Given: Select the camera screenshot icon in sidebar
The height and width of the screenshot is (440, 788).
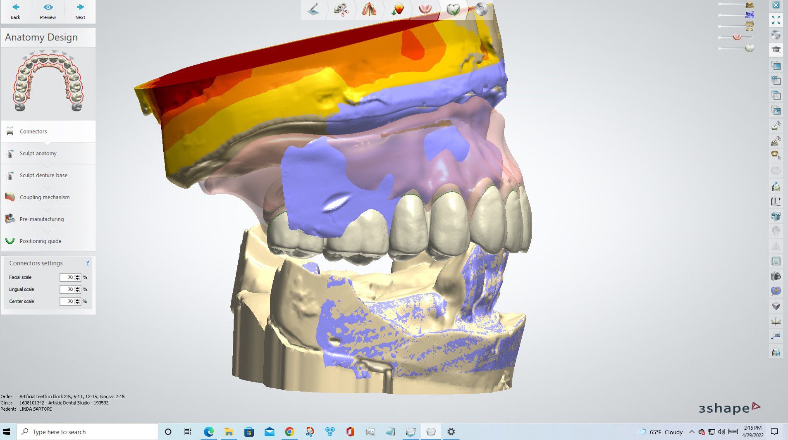Looking at the screenshot, I should (x=776, y=276).
